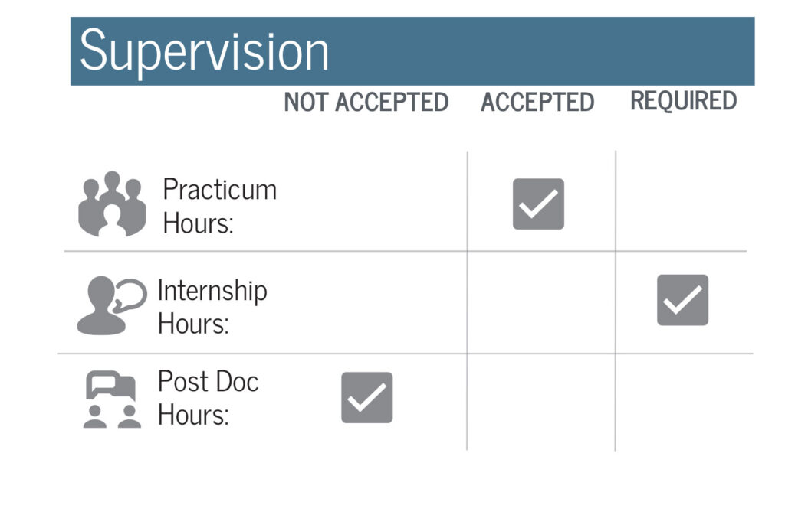Click the Post Doc Hours chat icon
This screenshot has width=785, height=525.
112,399
